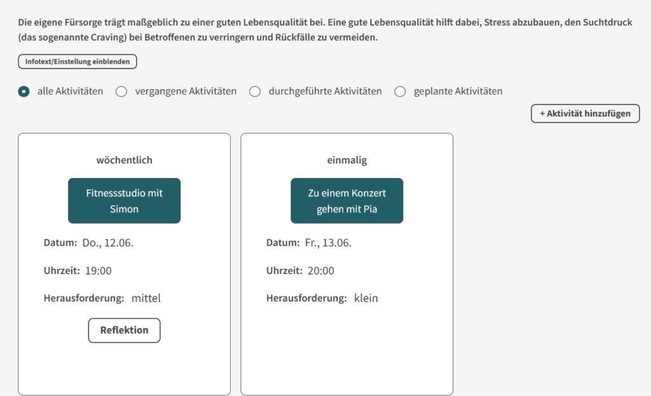The width and height of the screenshot is (651, 396).
Task: Open 'Fitnessstudio mit Simon' activity
Action: (124, 201)
